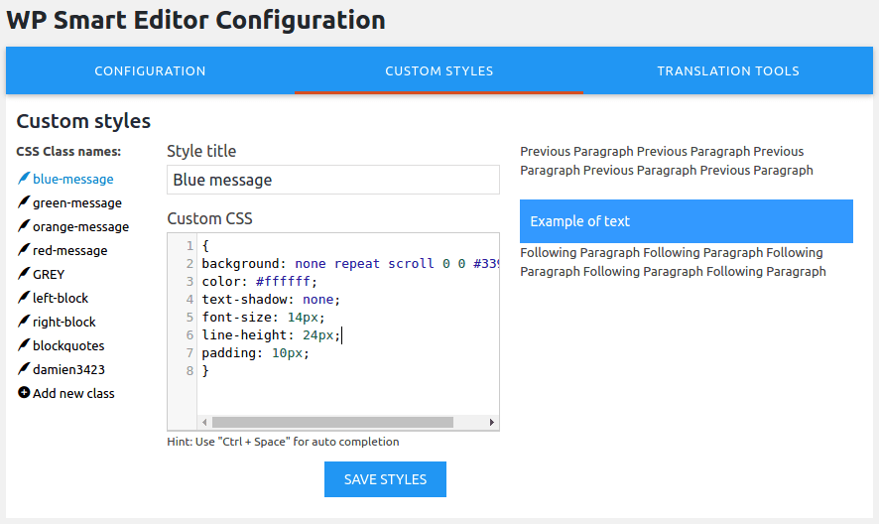This screenshot has width=879, height=524.
Task: Click the right arrow of the CSS scrollbar
Action: (x=491, y=423)
